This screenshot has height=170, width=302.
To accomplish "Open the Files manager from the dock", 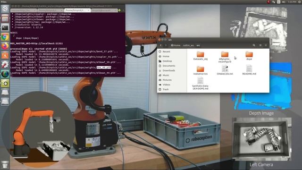I will click(5, 18).
